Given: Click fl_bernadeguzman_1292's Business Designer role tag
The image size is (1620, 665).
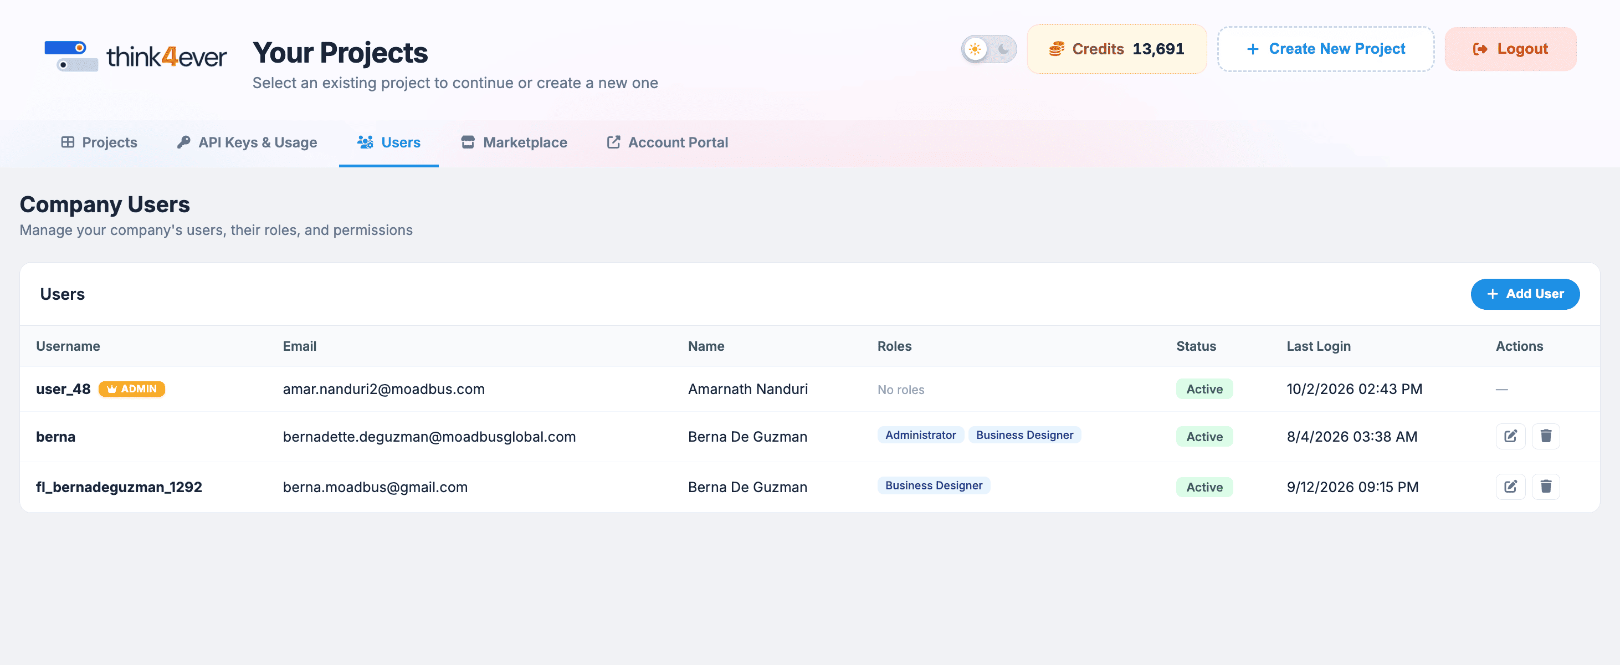Looking at the screenshot, I should pos(933,485).
